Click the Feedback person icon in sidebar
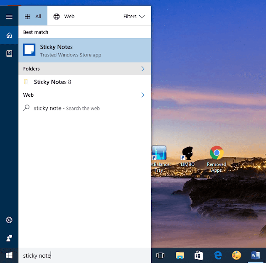 [x=9, y=238]
